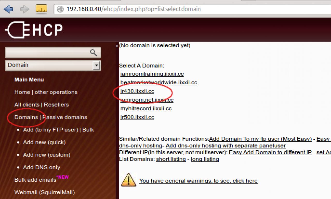The height and width of the screenshot is (199, 331).
Task: Select the jamroomtraining.iixxii.cc domain
Action: pyautogui.click(x=152, y=74)
